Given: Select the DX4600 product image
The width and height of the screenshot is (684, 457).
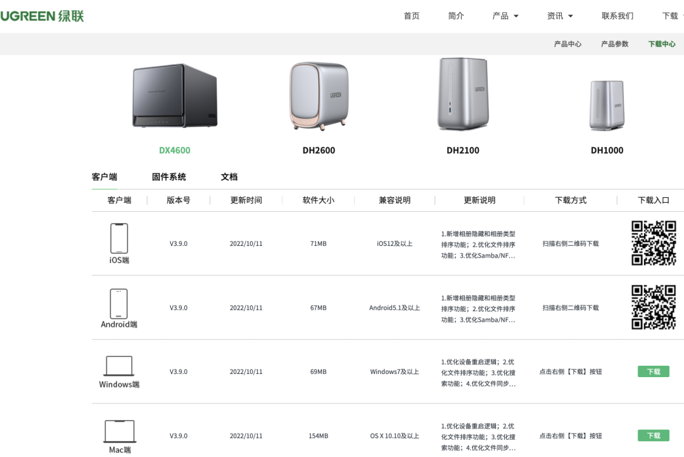Looking at the screenshot, I should (175, 96).
